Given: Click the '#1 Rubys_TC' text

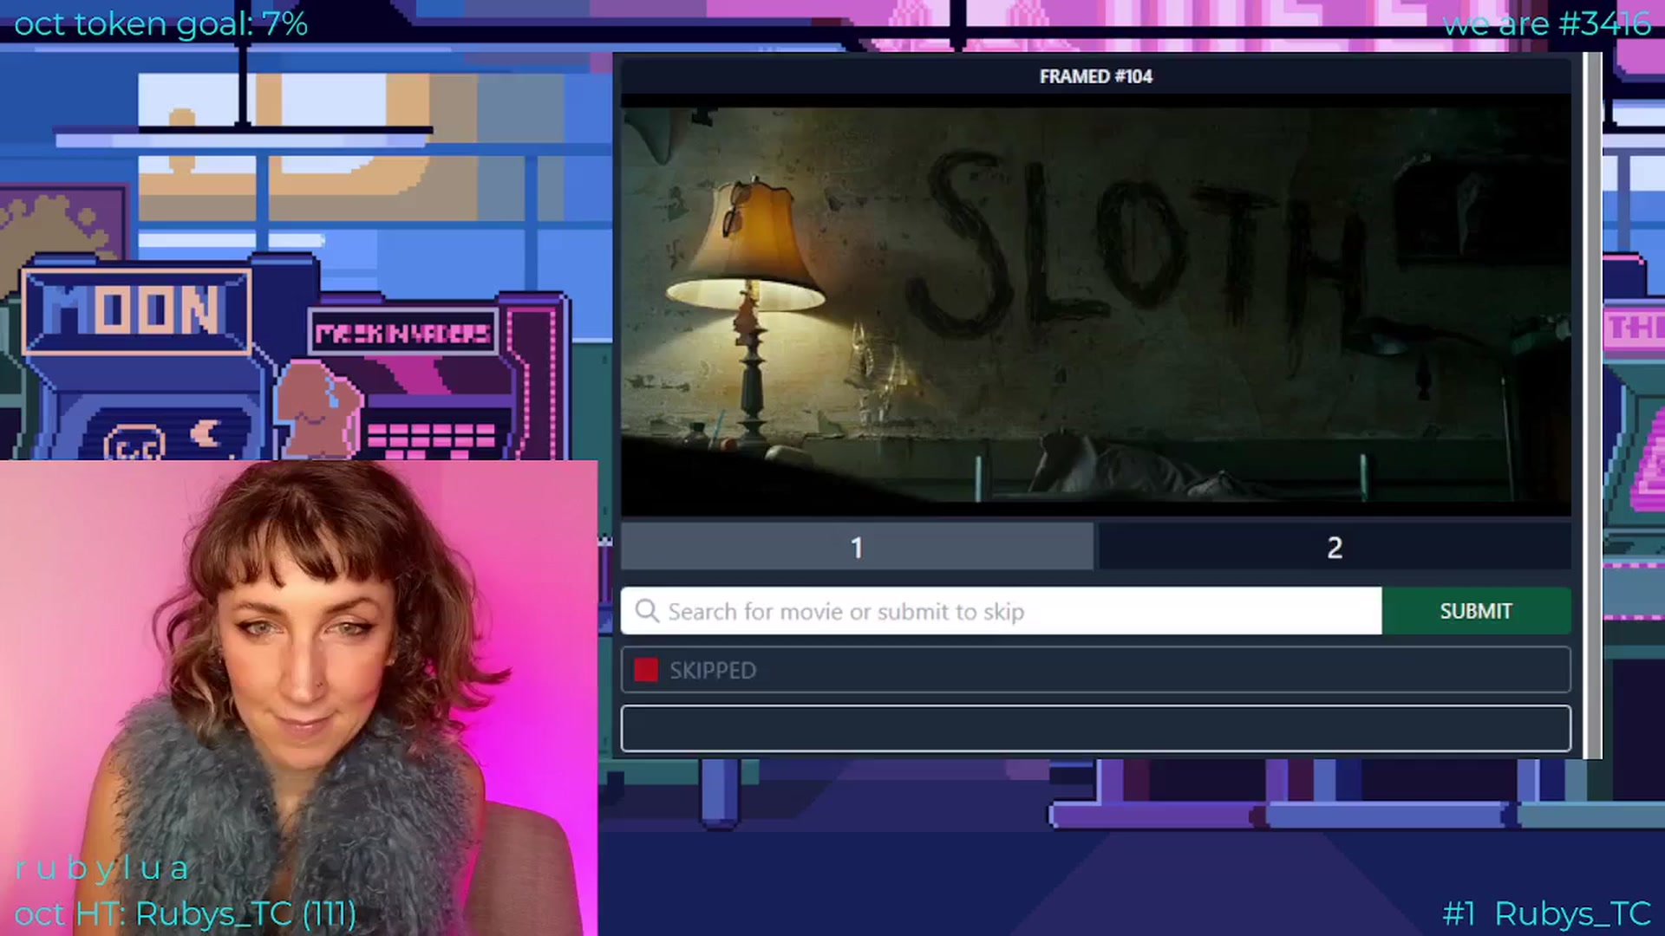Looking at the screenshot, I should pos(1546,913).
